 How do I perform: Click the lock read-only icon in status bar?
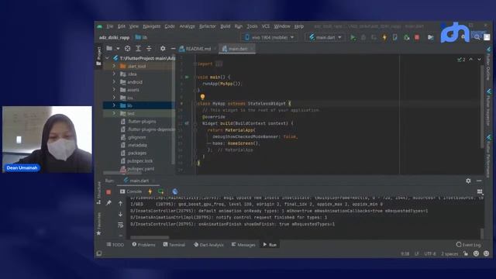click(466, 253)
